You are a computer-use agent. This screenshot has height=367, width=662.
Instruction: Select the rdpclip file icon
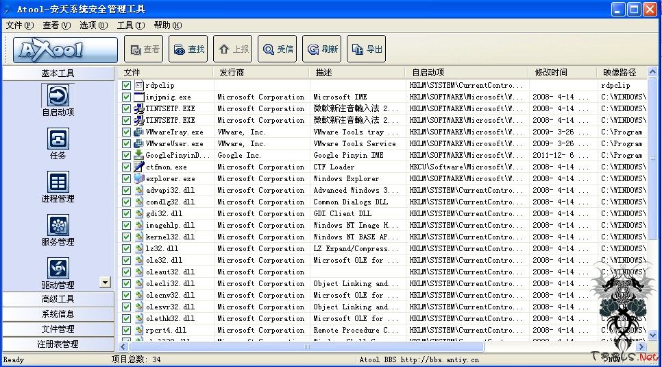139,85
